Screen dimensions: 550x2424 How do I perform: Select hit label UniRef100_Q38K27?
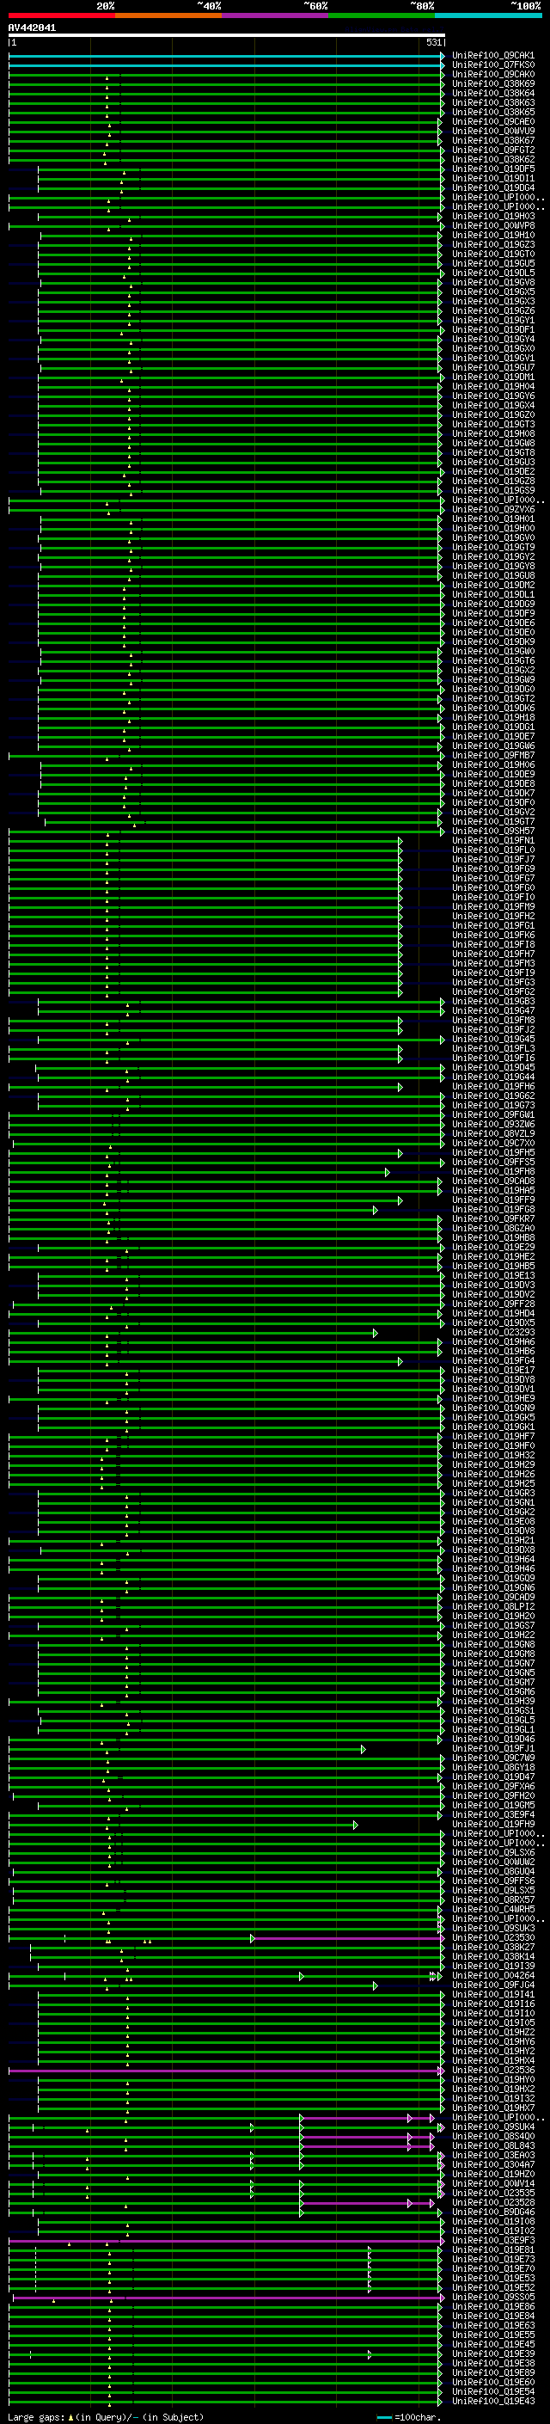(493, 1948)
